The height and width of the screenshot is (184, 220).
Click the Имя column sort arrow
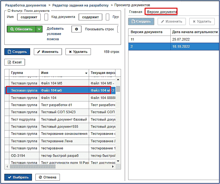(86, 73)
